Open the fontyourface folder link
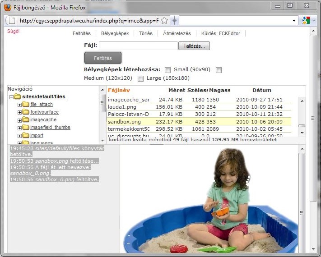The height and width of the screenshot is (257, 321). click(45, 112)
